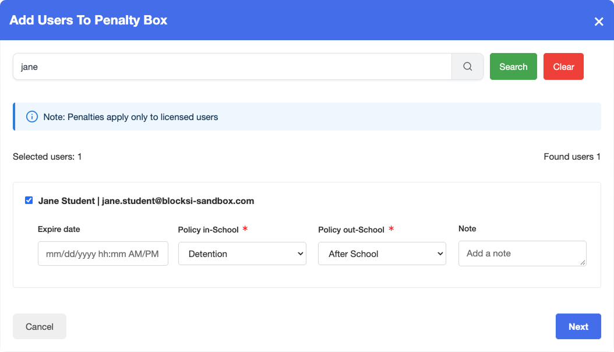The image size is (614, 352).
Task: Click the note about licensed users
Action: [130, 117]
